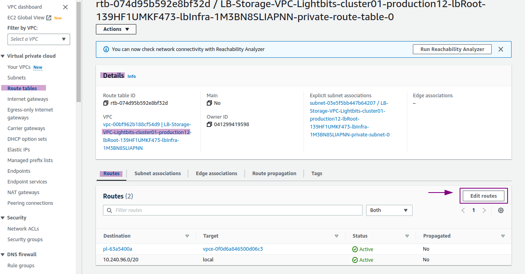This screenshot has width=525, height=274.
Task: Click Active status icon for pl-63a5400a
Action: [355, 249]
